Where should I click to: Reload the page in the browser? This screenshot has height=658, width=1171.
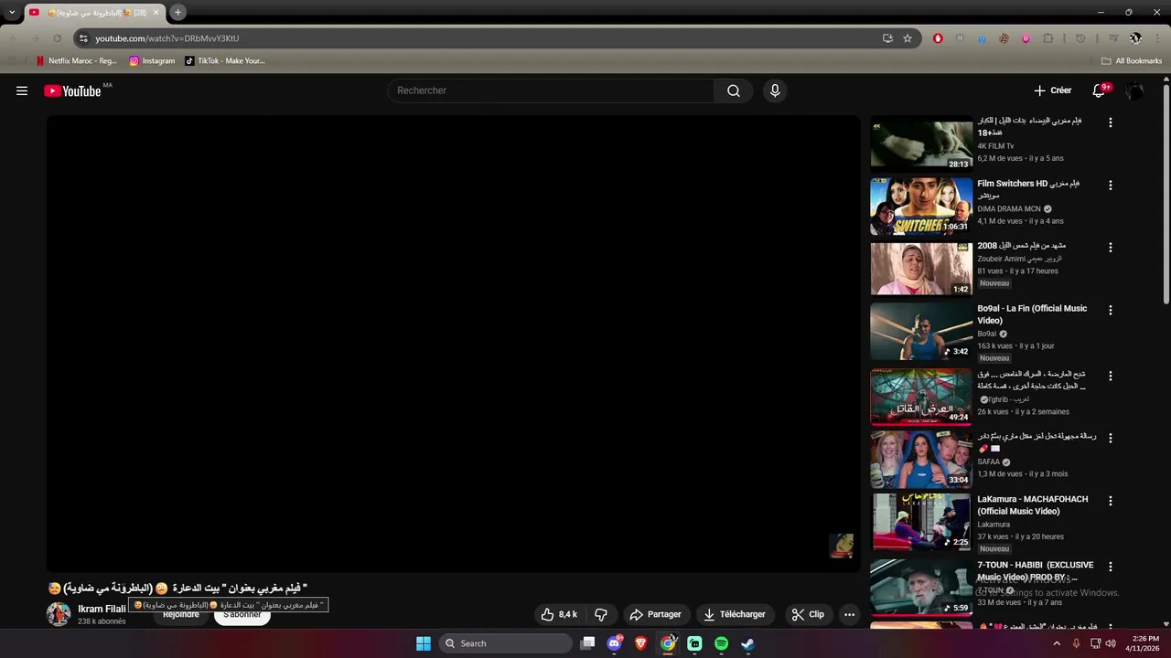pyautogui.click(x=57, y=38)
